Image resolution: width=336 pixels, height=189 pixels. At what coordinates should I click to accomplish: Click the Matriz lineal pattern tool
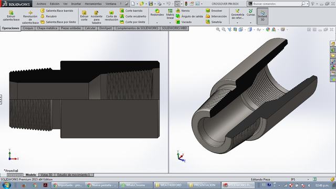[x=170, y=14]
